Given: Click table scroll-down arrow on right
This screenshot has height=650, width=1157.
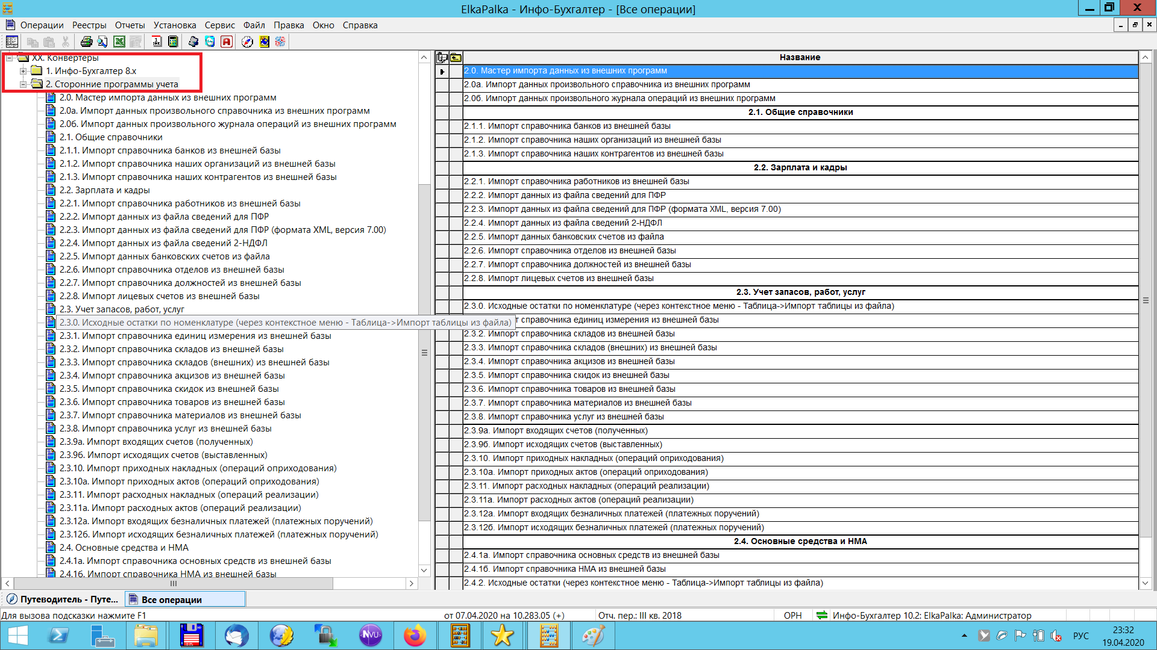Looking at the screenshot, I should 1145,583.
